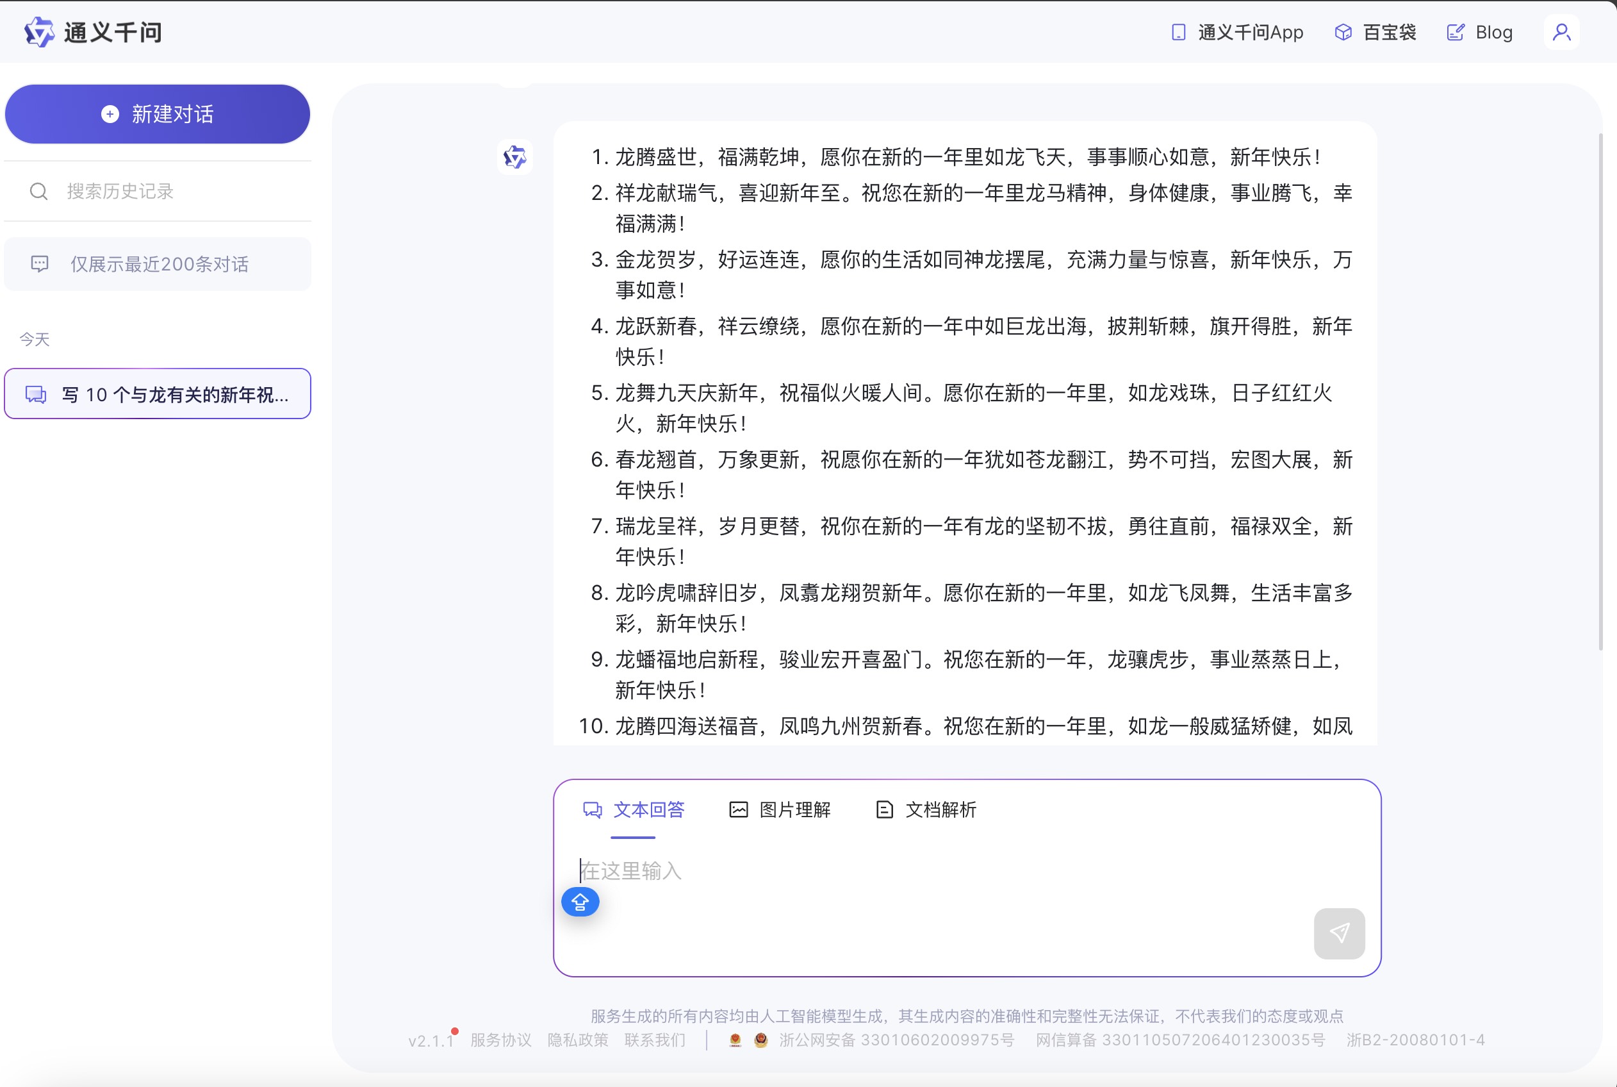Viewport: 1617px width, 1087px height.
Task: Start a 新建对话 conversation
Action: (157, 113)
